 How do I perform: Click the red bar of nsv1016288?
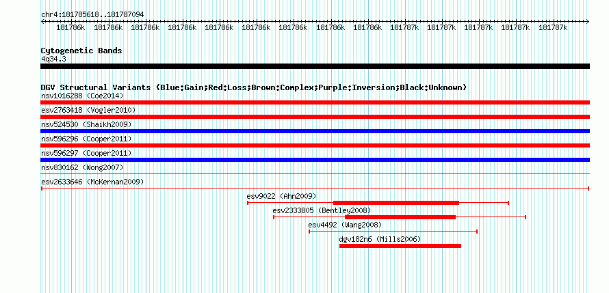tap(315, 102)
